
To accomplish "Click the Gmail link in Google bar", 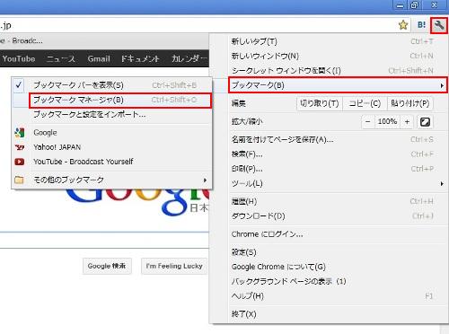I will pyautogui.click(x=99, y=58).
